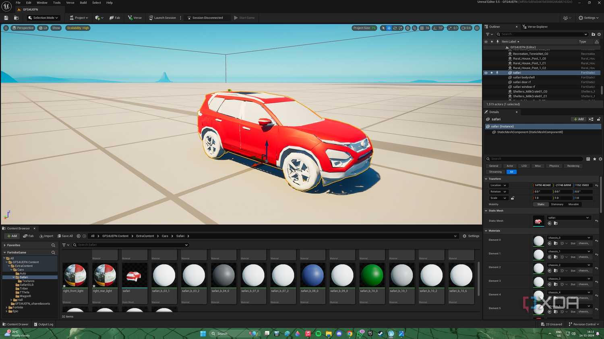Open the Verse button in the main toolbar

pyautogui.click(x=135, y=18)
